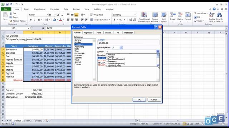Toggle Italic formatting
229x128 pixels.
[x=35, y=20]
